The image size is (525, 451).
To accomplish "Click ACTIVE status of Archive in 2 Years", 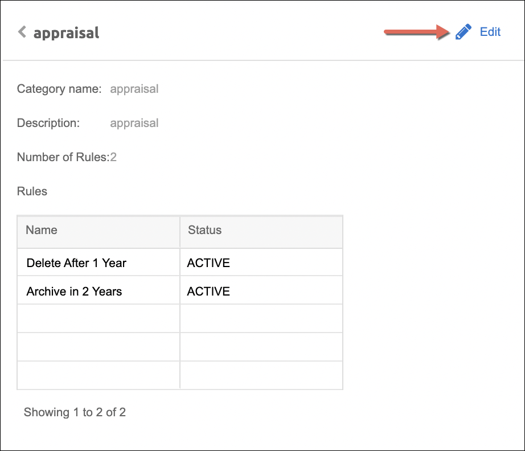I will (x=208, y=292).
